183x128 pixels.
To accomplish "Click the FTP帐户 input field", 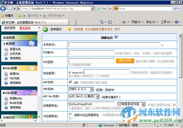I will [x=91, y=53].
